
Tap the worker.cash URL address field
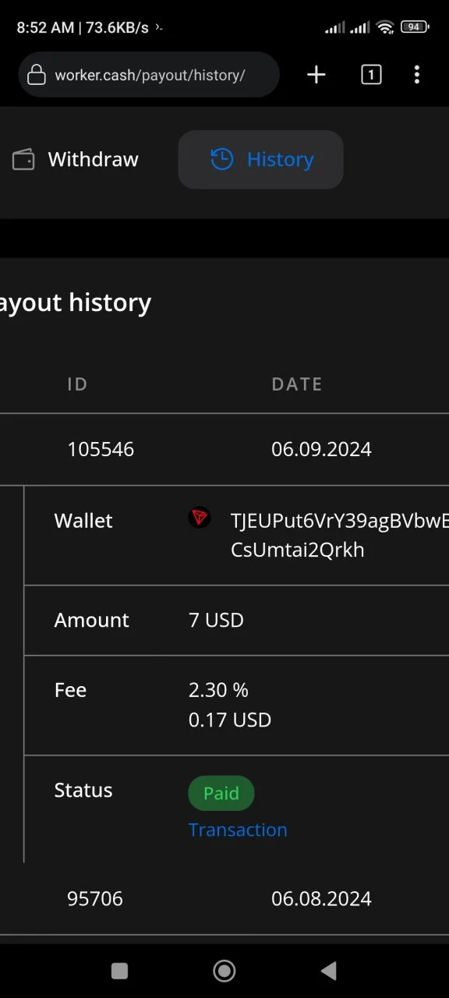click(x=149, y=75)
